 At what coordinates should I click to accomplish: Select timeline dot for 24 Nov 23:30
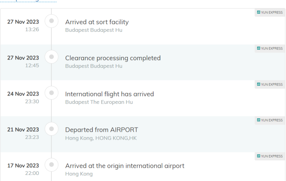click(x=51, y=93)
